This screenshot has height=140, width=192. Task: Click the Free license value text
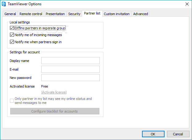pyautogui.click(x=44, y=86)
